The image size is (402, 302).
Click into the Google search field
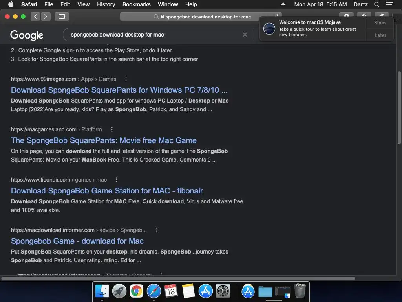[154, 35]
